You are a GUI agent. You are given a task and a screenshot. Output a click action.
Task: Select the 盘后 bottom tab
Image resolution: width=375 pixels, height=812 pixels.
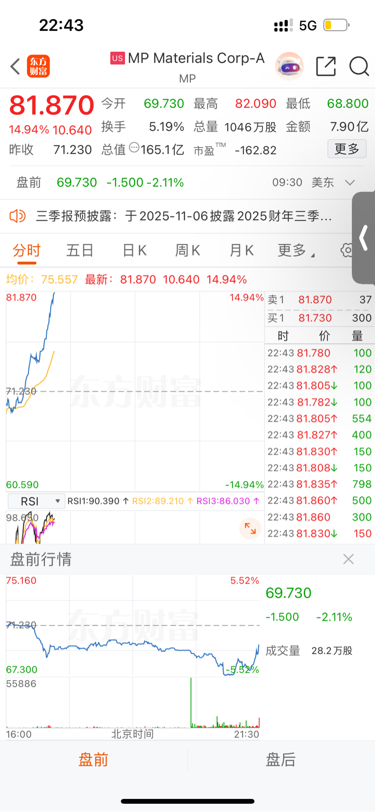pyautogui.click(x=281, y=760)
